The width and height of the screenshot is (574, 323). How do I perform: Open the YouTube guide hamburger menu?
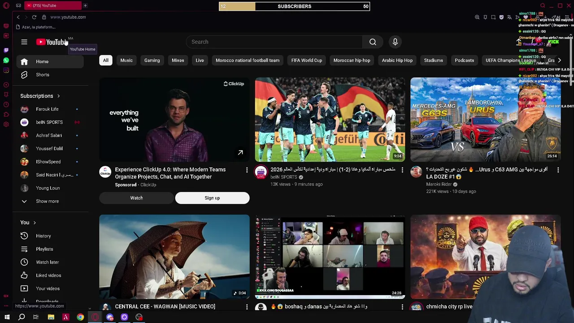(x=24, y=42)
